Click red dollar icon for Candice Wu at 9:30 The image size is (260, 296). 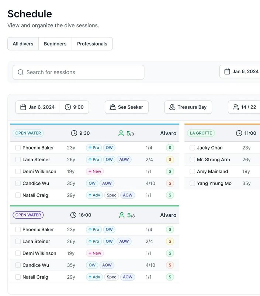point(170,183)
